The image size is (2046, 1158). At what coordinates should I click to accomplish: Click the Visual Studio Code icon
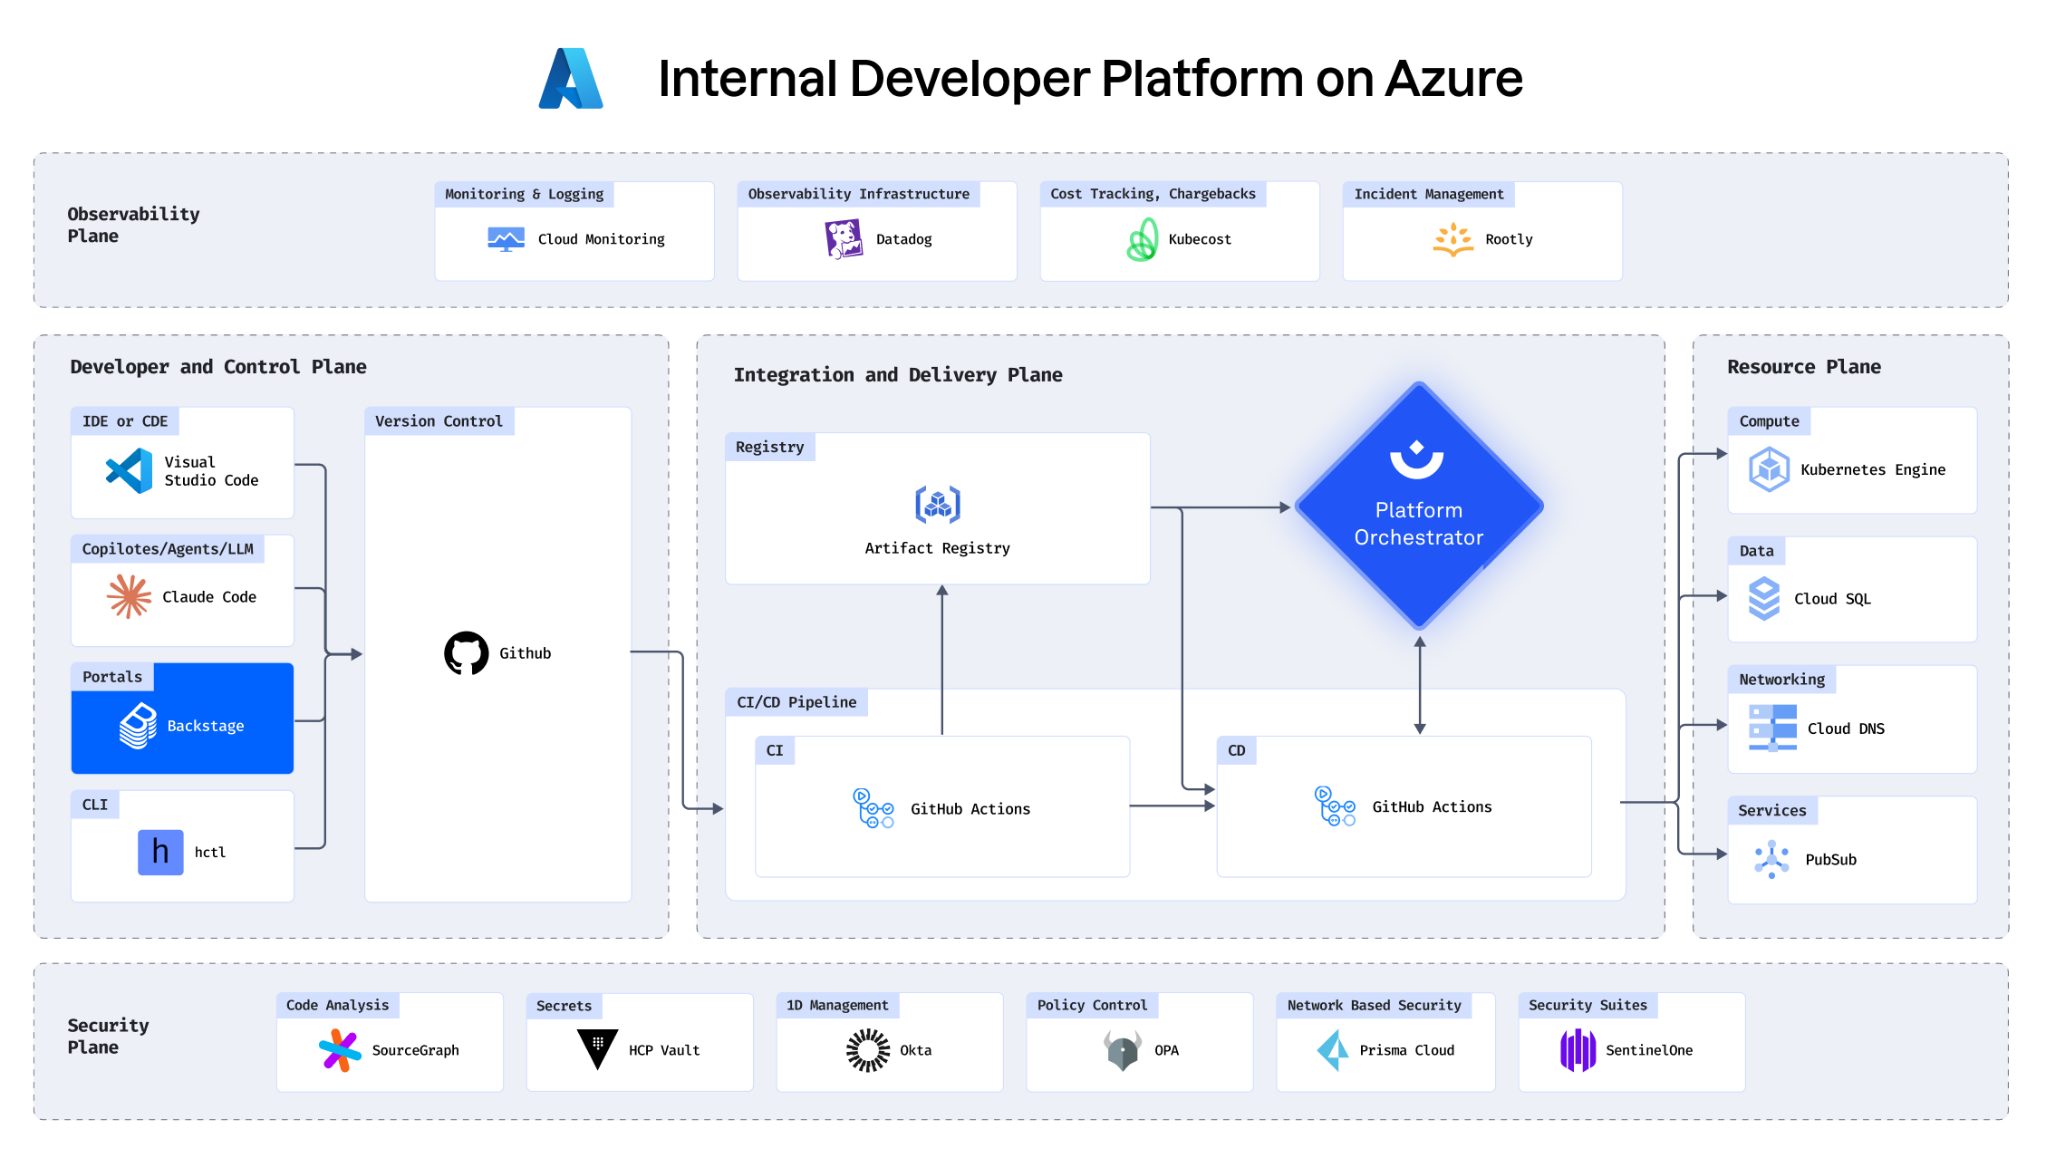pos(130,471)
